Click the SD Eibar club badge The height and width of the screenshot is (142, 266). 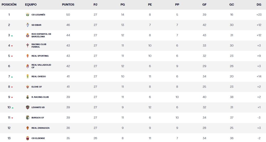click(x=28, y=25)
